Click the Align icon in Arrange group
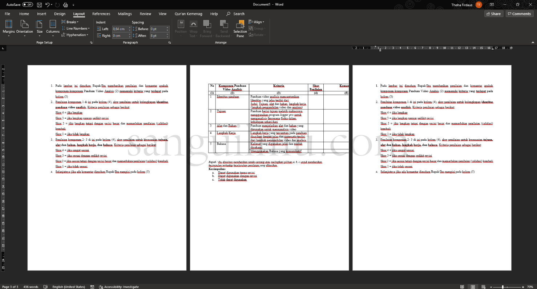 [x=256, y=22]
